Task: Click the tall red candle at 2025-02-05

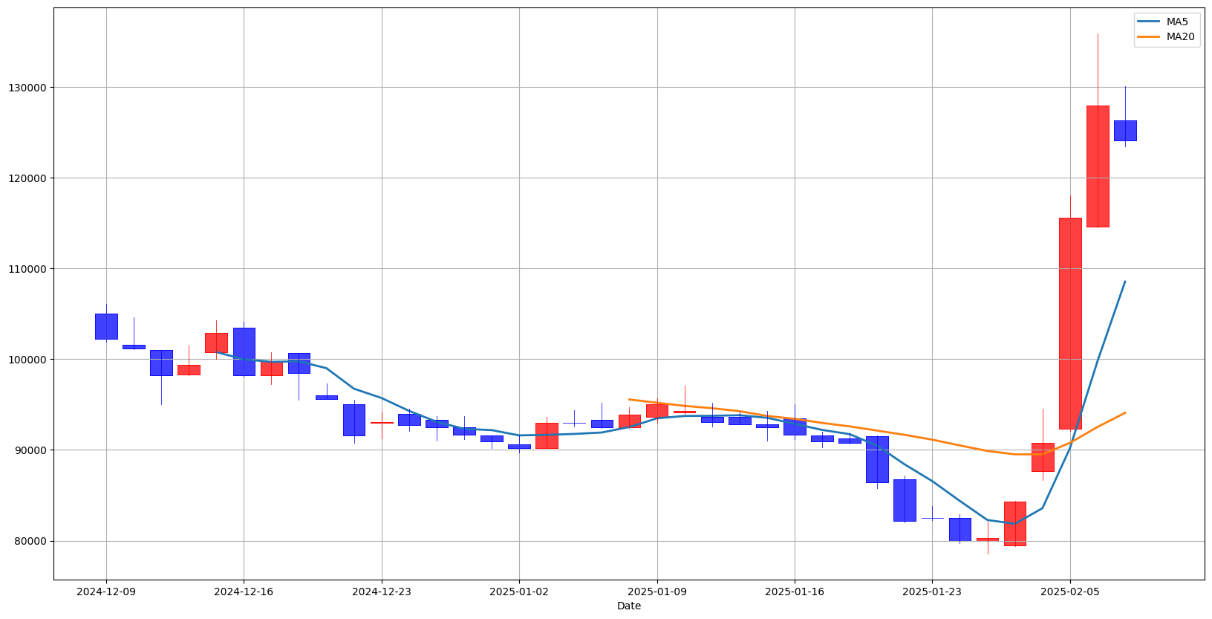Action: (1070, 323)
